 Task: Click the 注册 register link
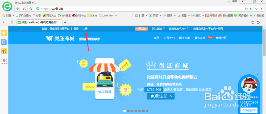(x=85, y=29)
